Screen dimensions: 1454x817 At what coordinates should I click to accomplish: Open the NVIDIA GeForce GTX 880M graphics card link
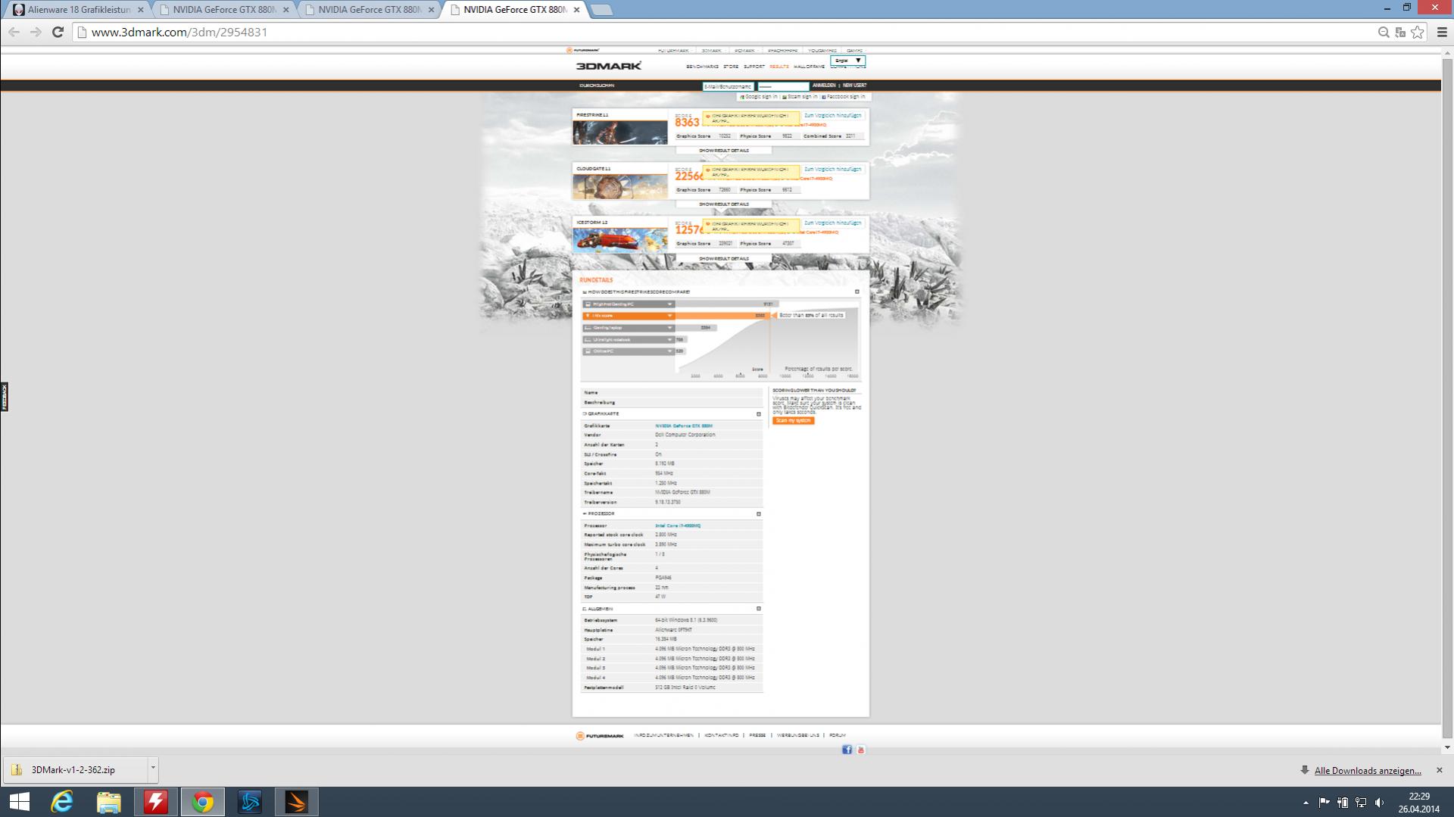[684, 426]
